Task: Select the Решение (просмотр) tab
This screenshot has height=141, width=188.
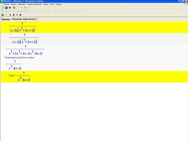Action: (24, 19)
